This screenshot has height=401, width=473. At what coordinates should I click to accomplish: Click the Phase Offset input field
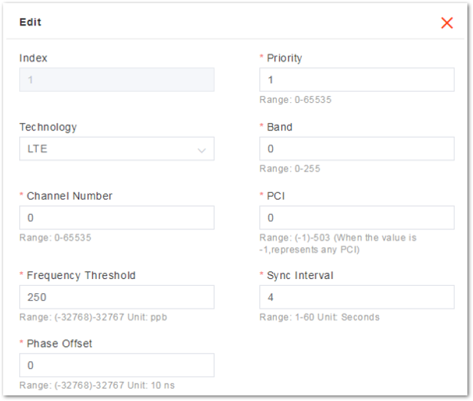[x=117, y=365]
